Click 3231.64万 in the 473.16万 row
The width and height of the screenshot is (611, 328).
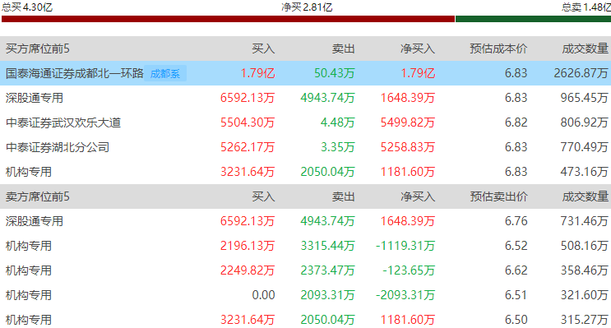[248, 172]
